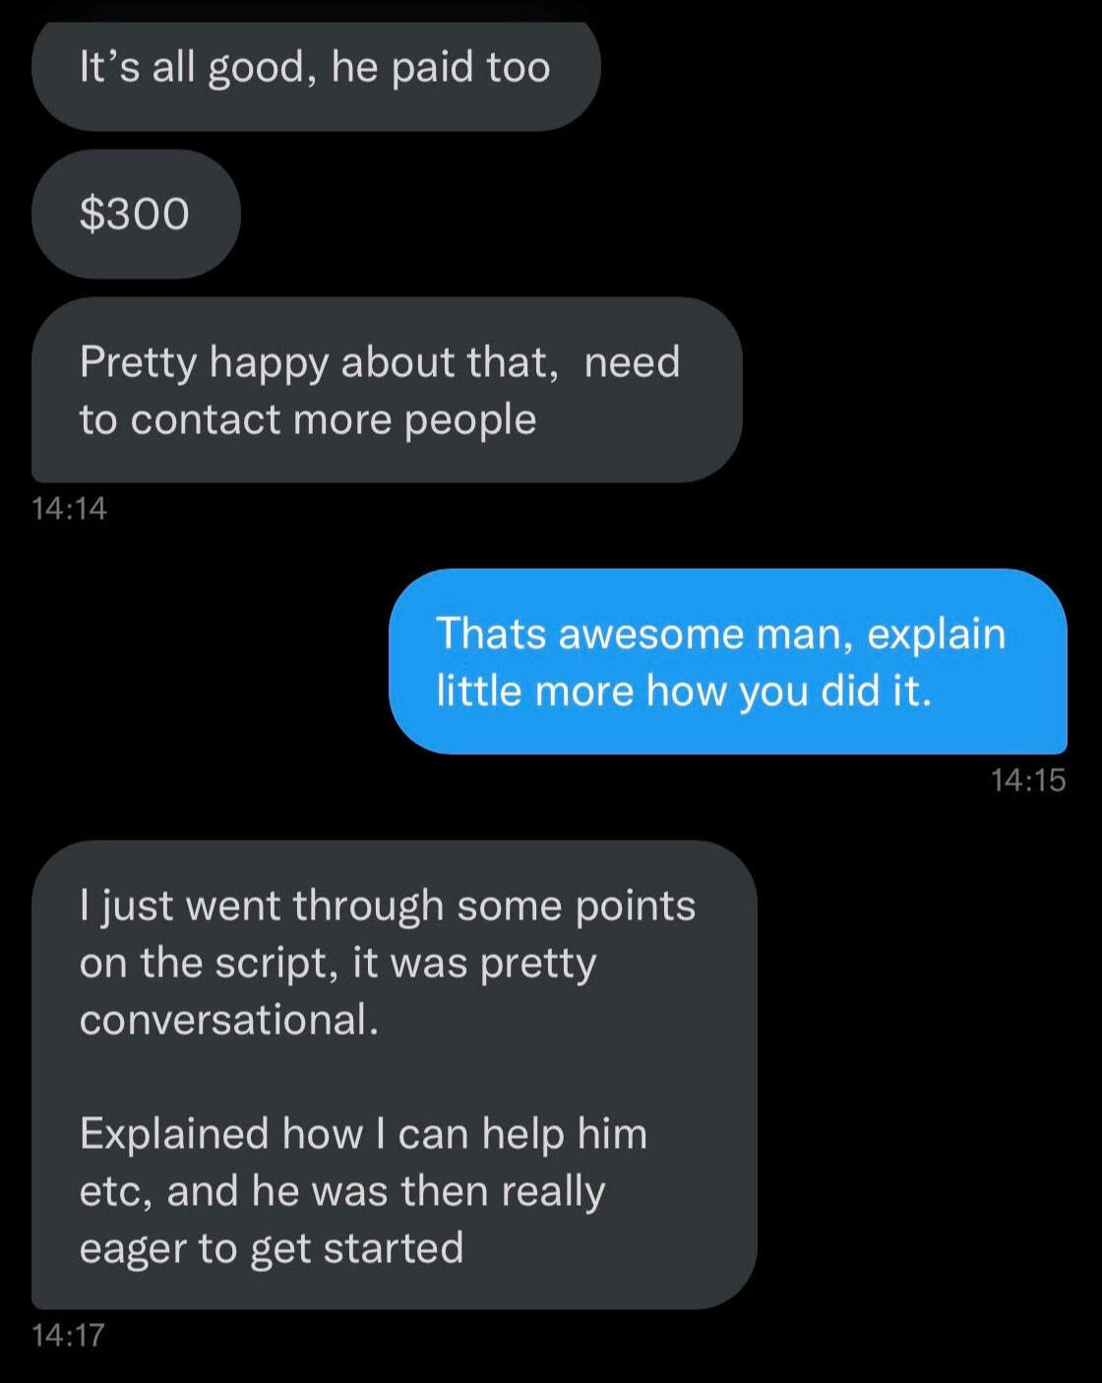The height and width of the screenshot is (1383, 1102).
Task: Click the word "happy" in the third message
Action: 269,362
